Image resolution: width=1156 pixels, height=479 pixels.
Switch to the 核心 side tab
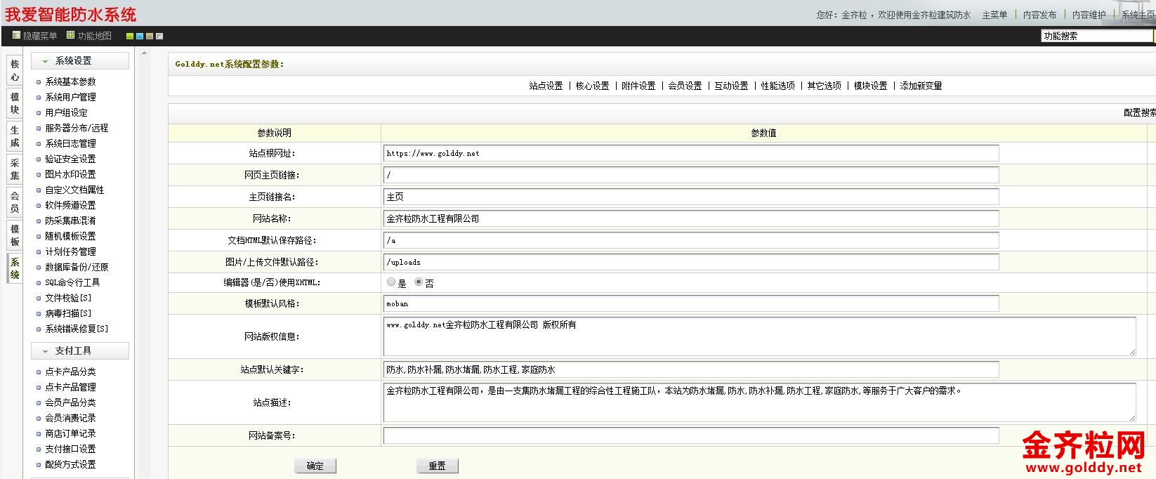(15, 70)
